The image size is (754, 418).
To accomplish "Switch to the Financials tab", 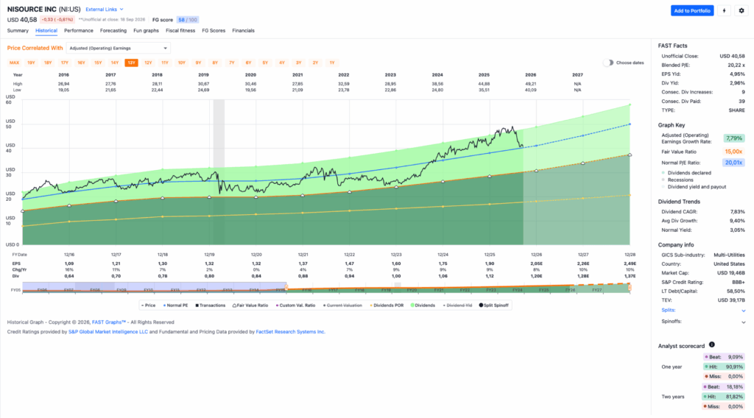I will tap(243, 31).
